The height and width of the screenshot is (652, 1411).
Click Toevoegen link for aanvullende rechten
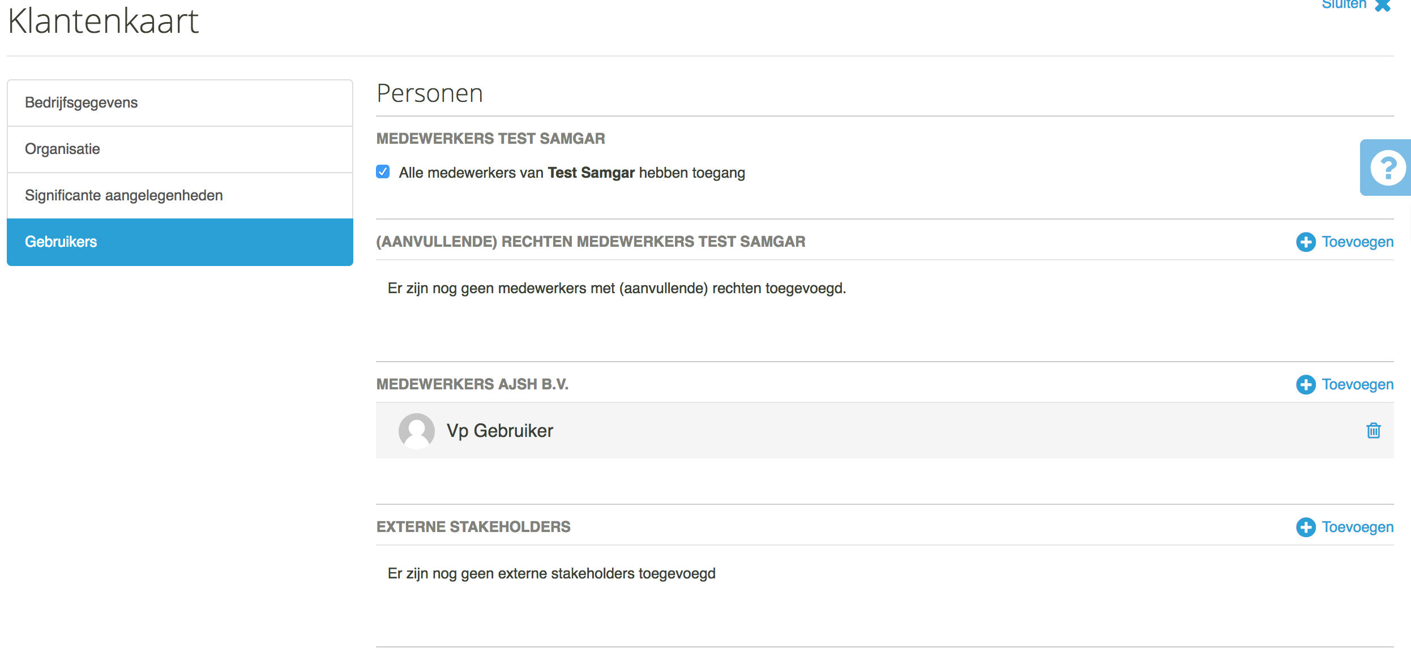click(x=1358, y=242)
